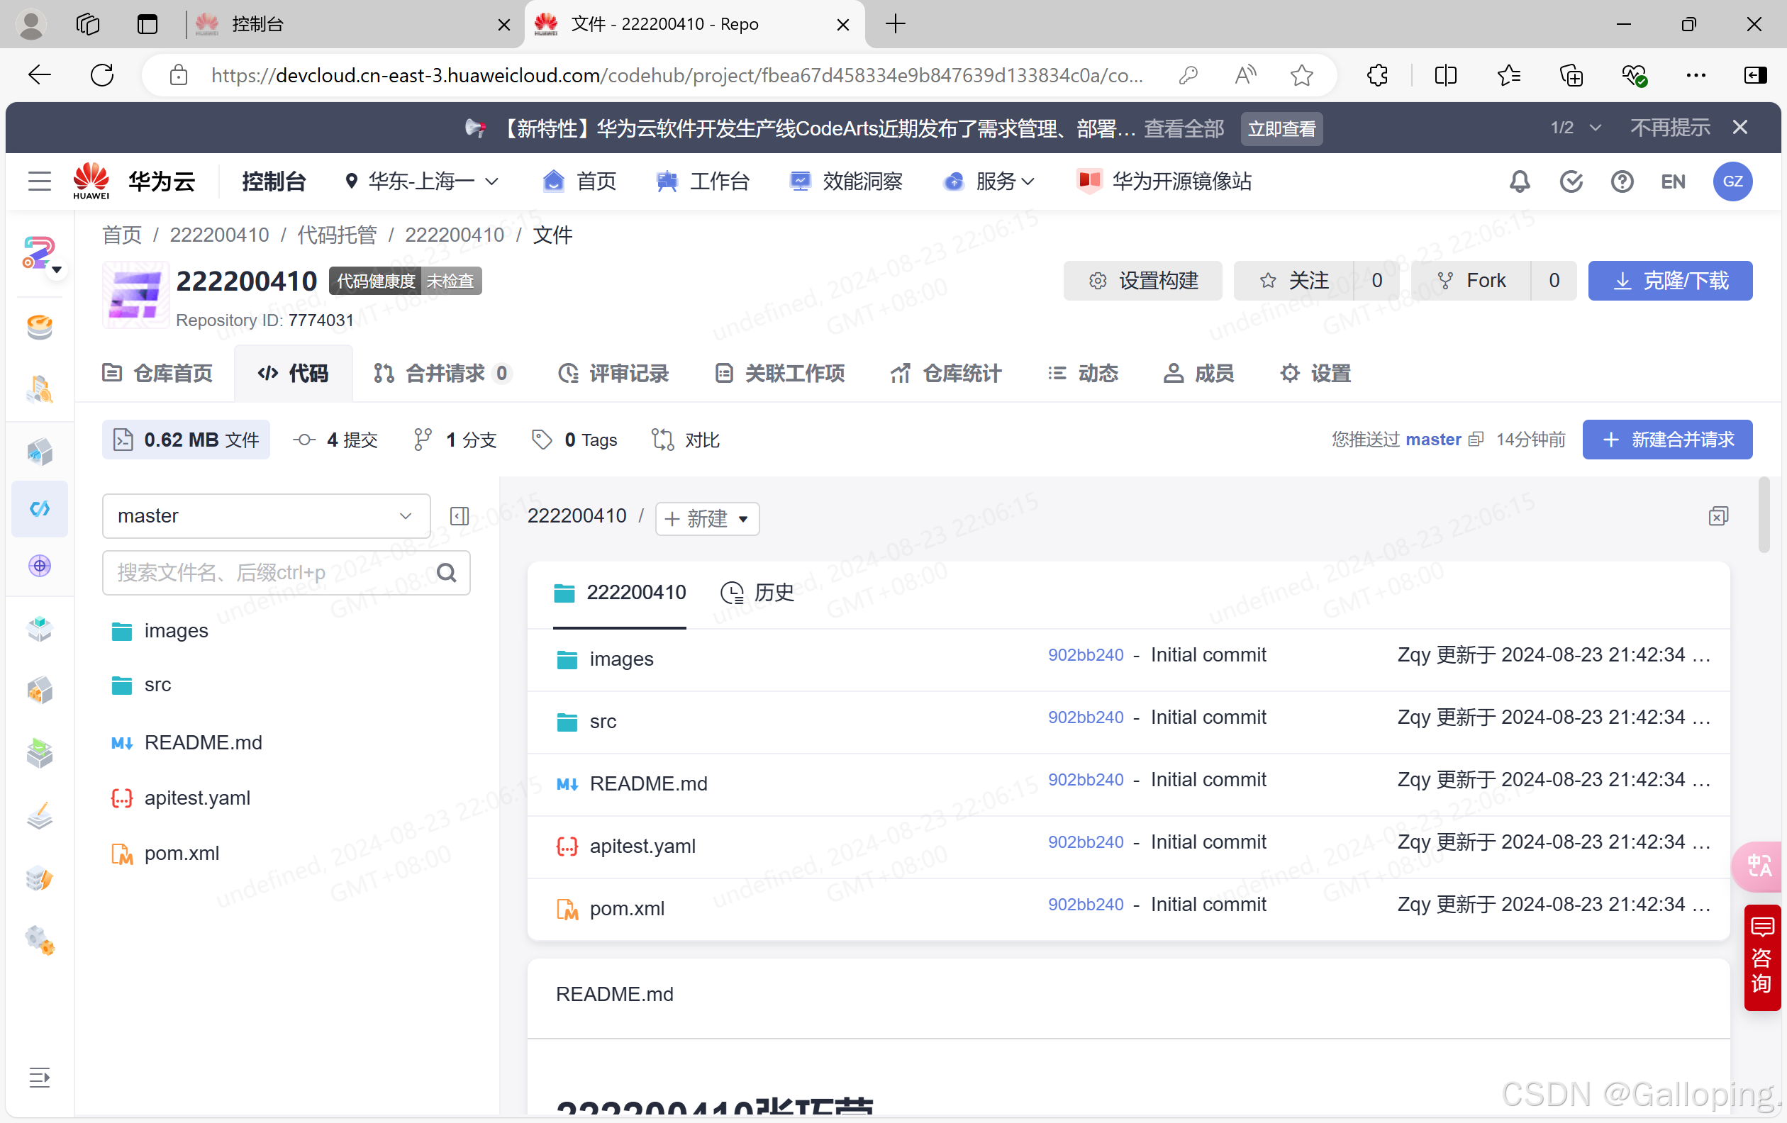
Task: Open commit 902bb240 link for images
Action: (x=1085, y=655)
